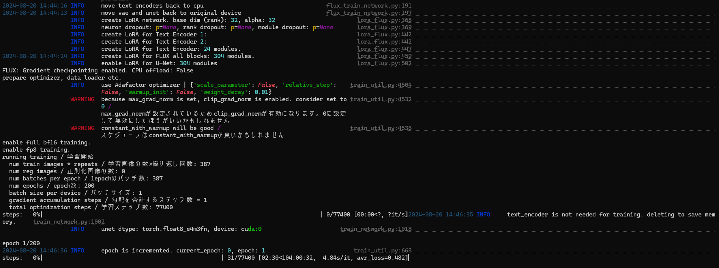Click the 'unet dtype: torch.float8_e4m3fn' line
The height and width of the screenshot is (268, 719).
tap(181, 229)
